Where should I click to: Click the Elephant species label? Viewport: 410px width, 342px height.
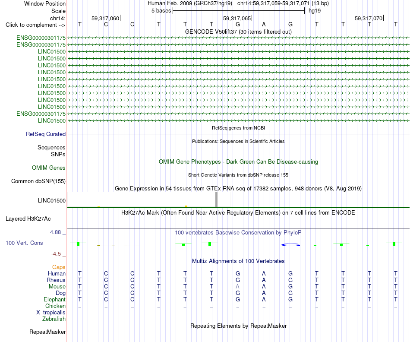(x=54, y=299)
